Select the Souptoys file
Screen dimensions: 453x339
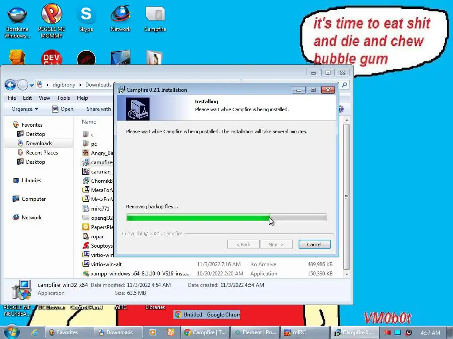point(98,245)
